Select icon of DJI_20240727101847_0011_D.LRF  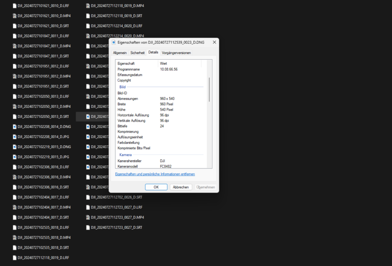[x=15, y=36]
